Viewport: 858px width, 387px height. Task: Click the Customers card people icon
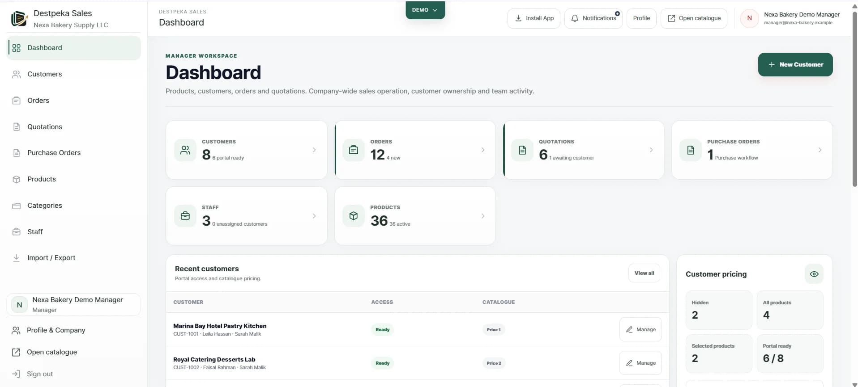click(185, 150)
